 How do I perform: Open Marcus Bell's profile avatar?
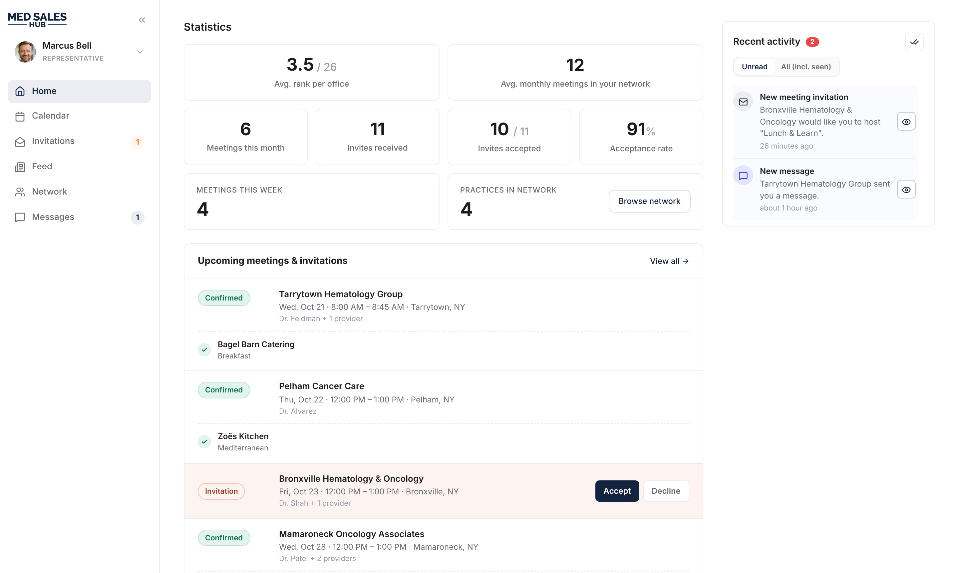click(25, 52)
